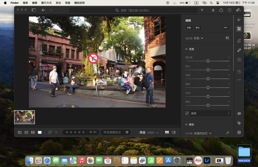This screenshot has width=258, height=167.
Task: Expand the 曲線 tone curve panel
Action: [207, 113]
